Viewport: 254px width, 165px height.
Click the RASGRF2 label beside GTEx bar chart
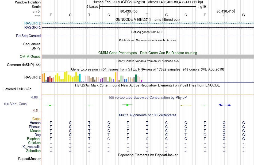(32, 77)
